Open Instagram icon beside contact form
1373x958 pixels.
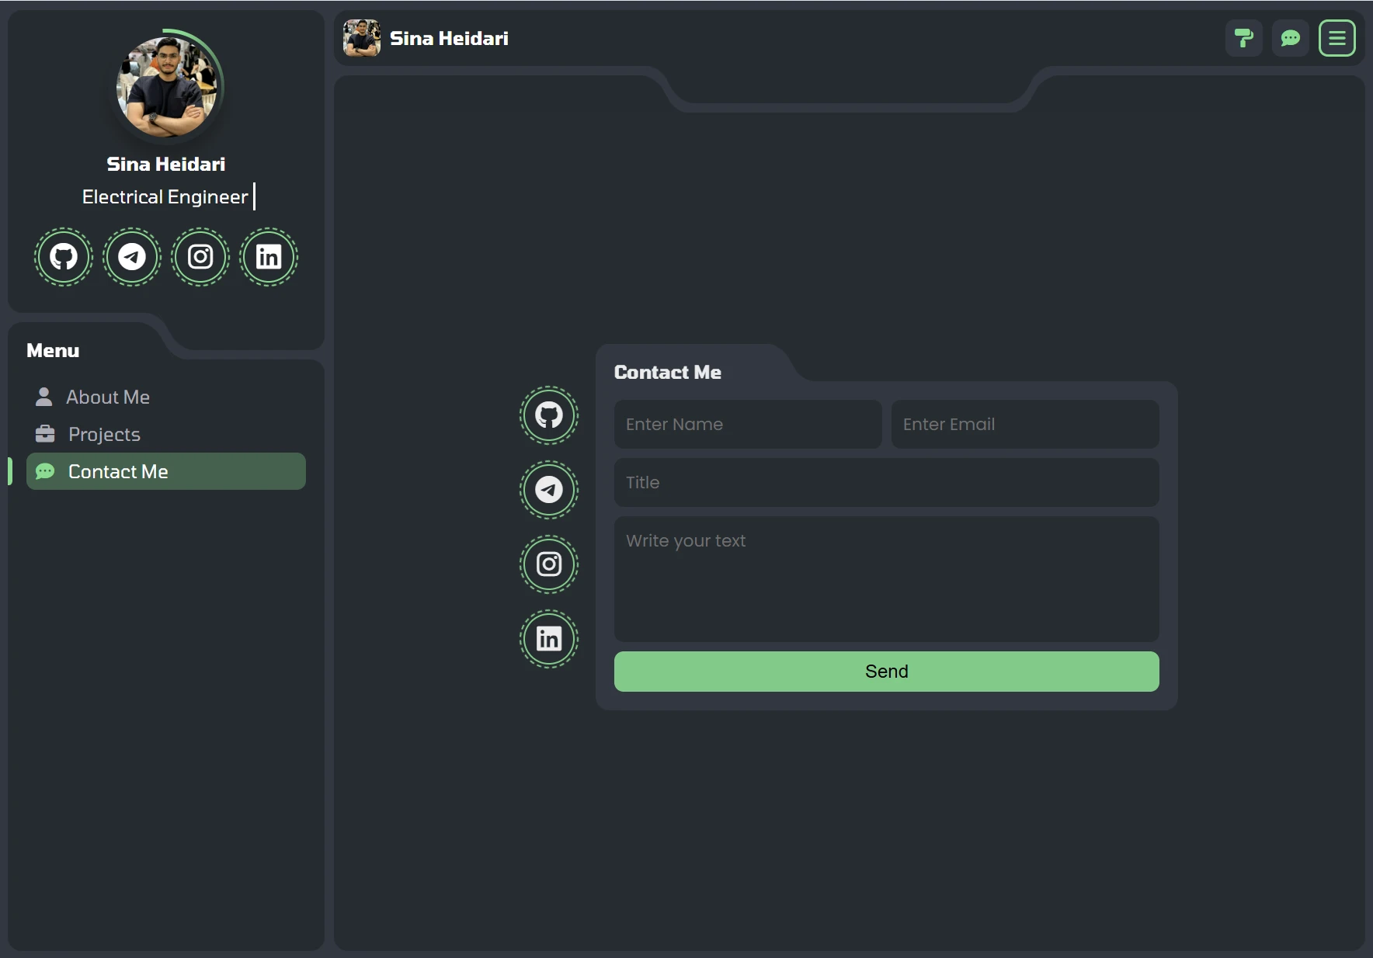pyautogui.click(x=549, y=564)
